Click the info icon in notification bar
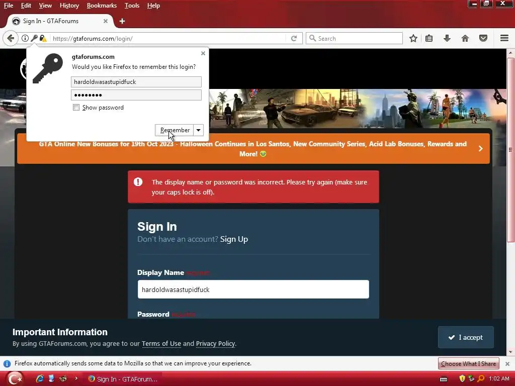Viewport: 515px width, 386px height. point(7,364)
